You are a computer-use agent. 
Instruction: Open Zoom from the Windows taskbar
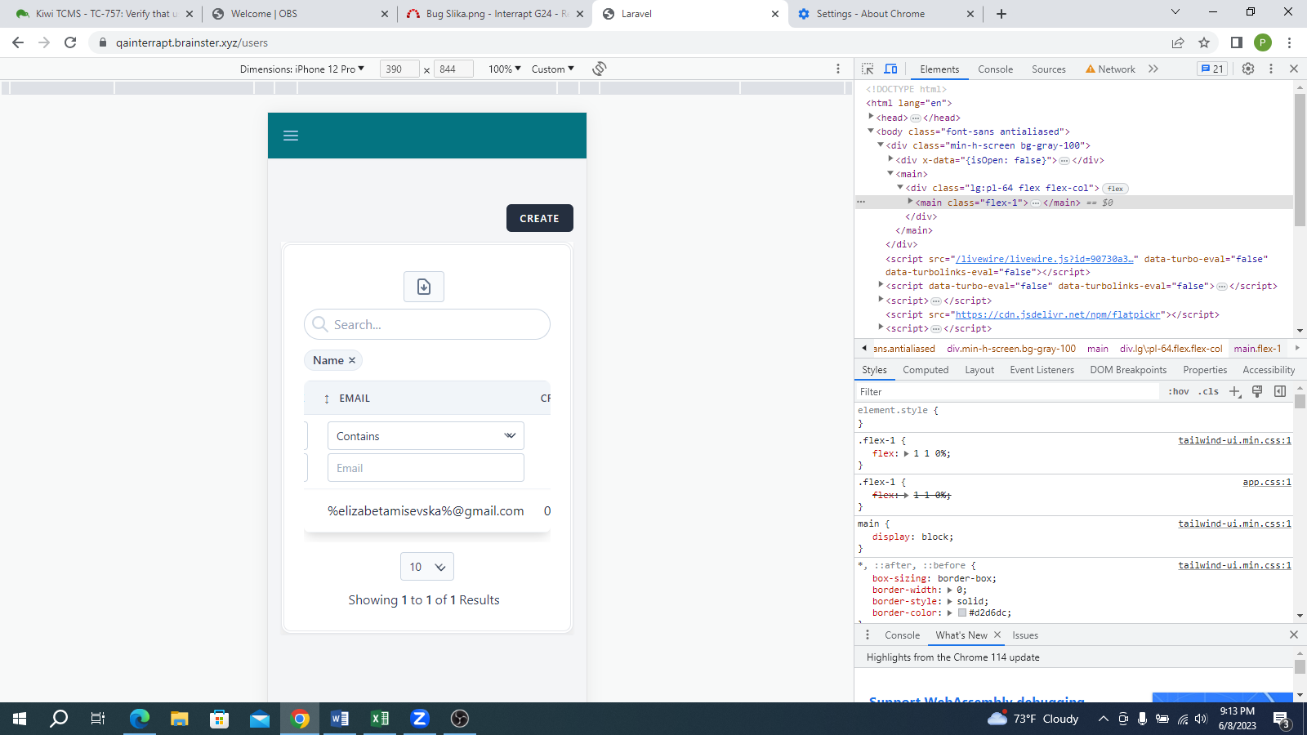(419, 719)
